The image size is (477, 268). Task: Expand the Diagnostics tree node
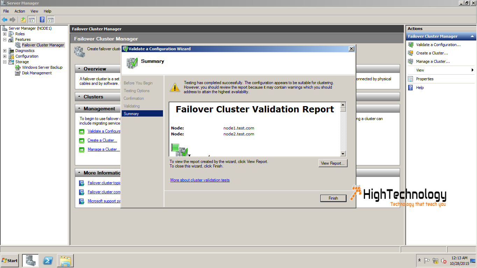click(5, 51)
